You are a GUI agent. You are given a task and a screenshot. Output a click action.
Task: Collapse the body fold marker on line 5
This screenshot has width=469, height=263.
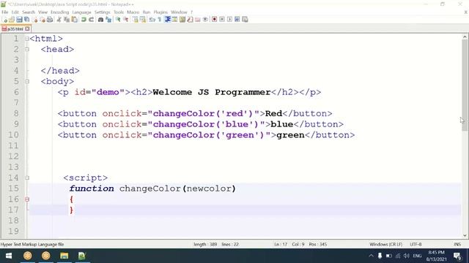tap(27, 81)
